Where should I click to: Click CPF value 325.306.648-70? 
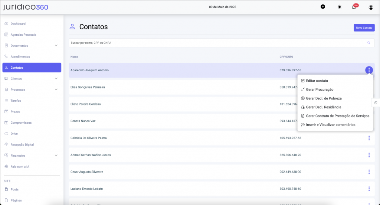pos(290,155)
